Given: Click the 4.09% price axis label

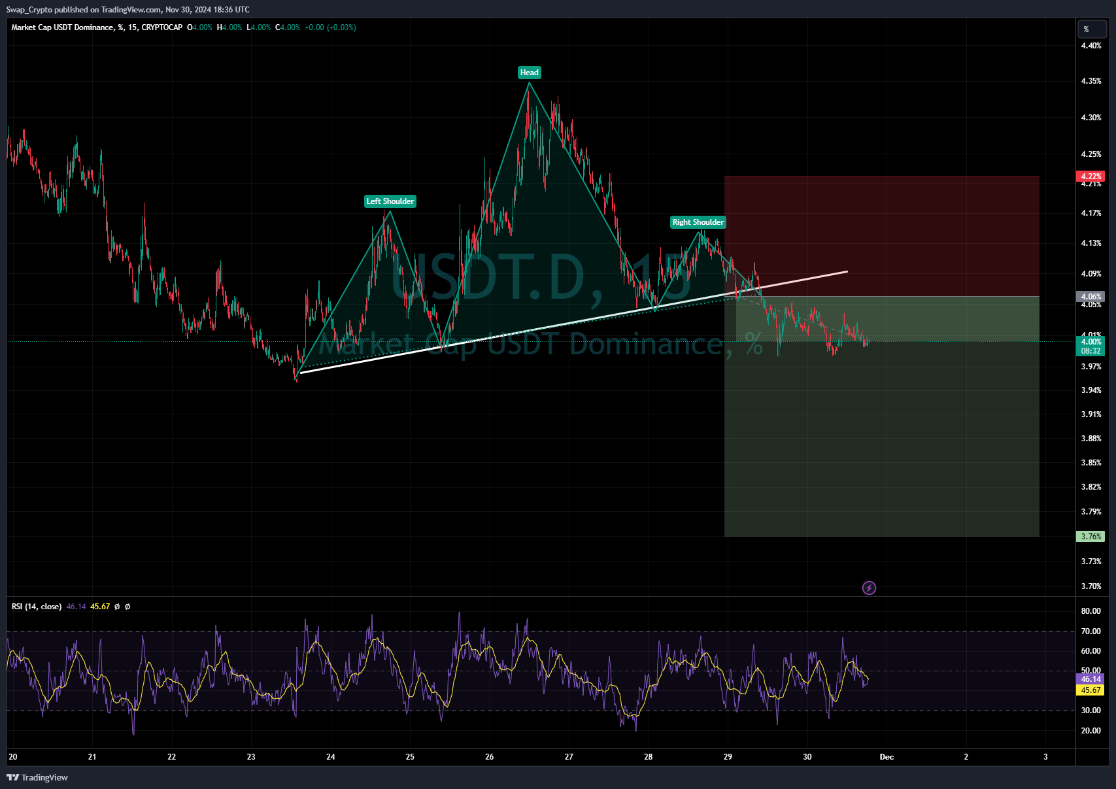Looking at the screenshot, I should click(1091, 274).
